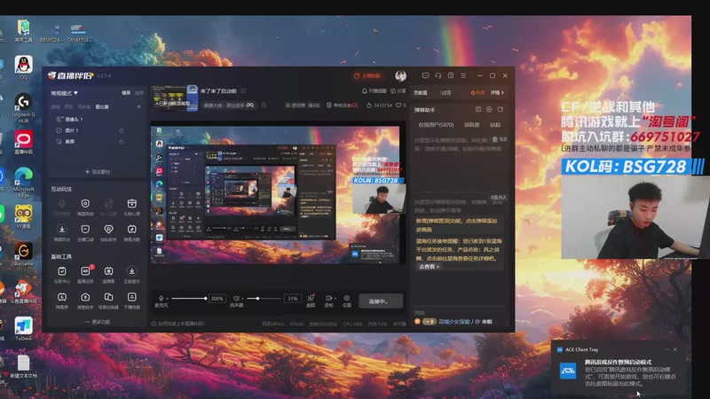The image size is (710, 399).
Task: Edit the game category pencil icon
Action: (264, 106)
